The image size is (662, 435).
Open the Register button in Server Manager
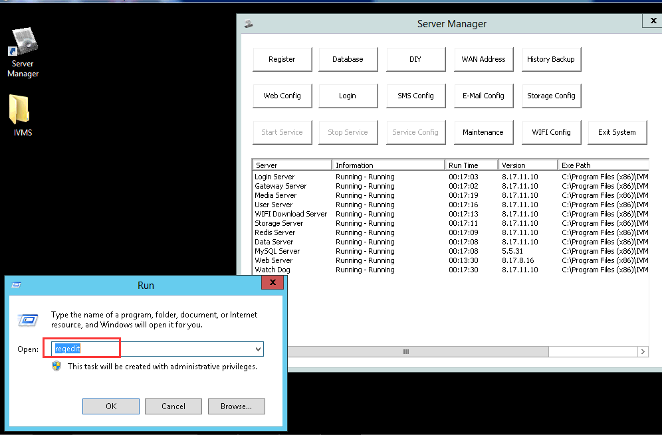(282, 59)
